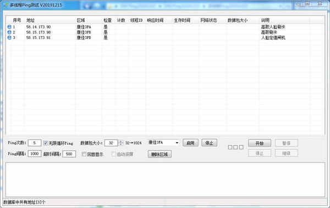The image size is (330, 208).
Task: Click the app icon in title bar
Action: pos(6,5)
